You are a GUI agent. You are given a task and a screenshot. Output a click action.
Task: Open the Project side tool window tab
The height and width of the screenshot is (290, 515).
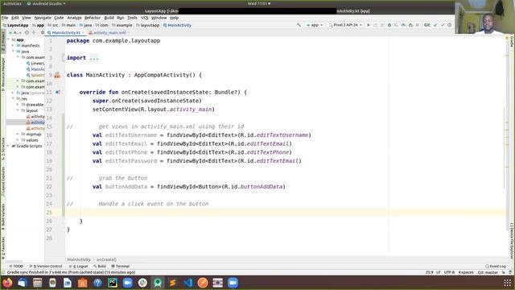[3, 41]
